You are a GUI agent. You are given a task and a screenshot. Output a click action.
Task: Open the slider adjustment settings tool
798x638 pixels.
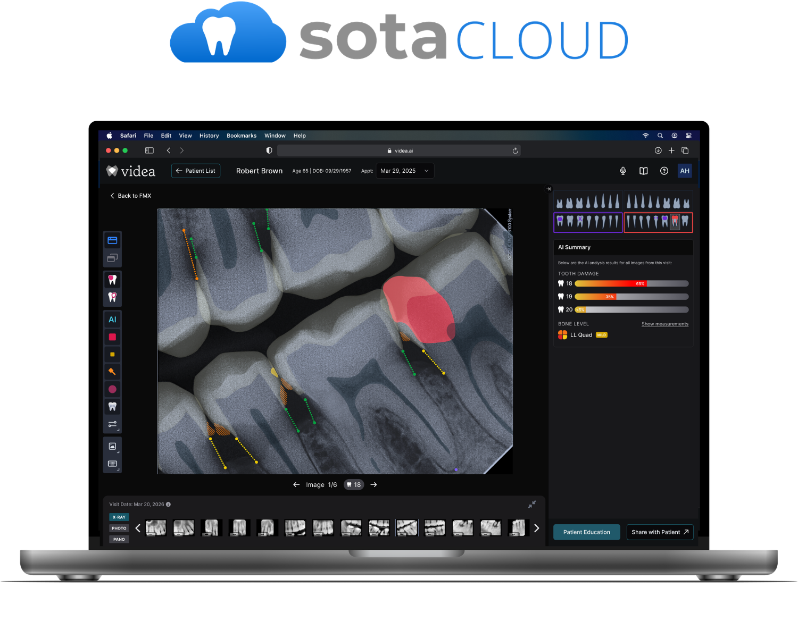pyautogui.click(x=112, y=424)
